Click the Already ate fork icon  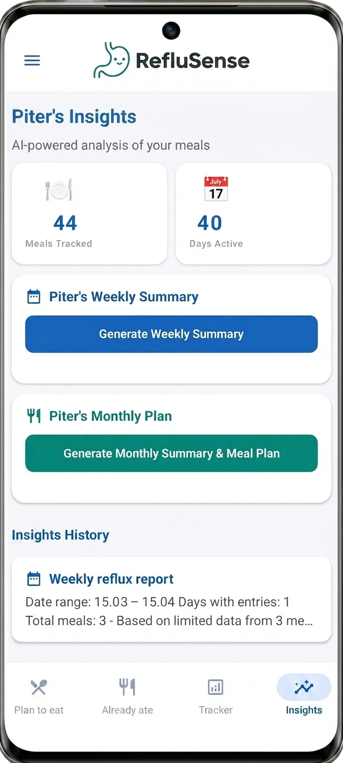pos(127,687)
